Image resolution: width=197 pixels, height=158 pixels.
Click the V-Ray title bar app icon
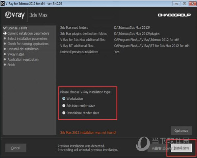(x=3, y=4)
